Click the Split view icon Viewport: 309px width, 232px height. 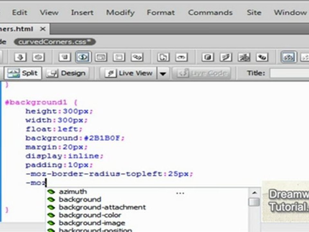[13, 73]
